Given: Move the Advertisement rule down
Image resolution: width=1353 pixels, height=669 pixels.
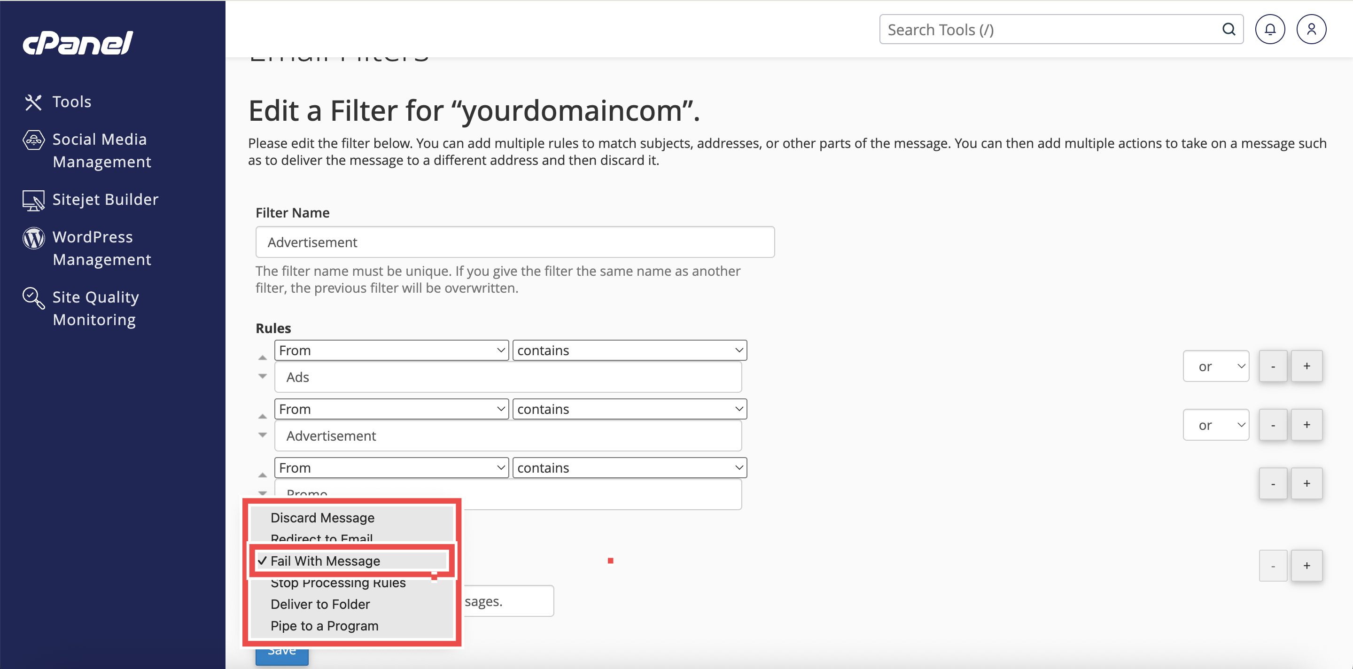Looking at the screenshot, I should [x=263, y=435].
